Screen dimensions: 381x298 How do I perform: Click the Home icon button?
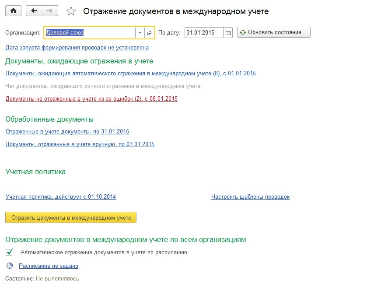click(x=13, y=11)
